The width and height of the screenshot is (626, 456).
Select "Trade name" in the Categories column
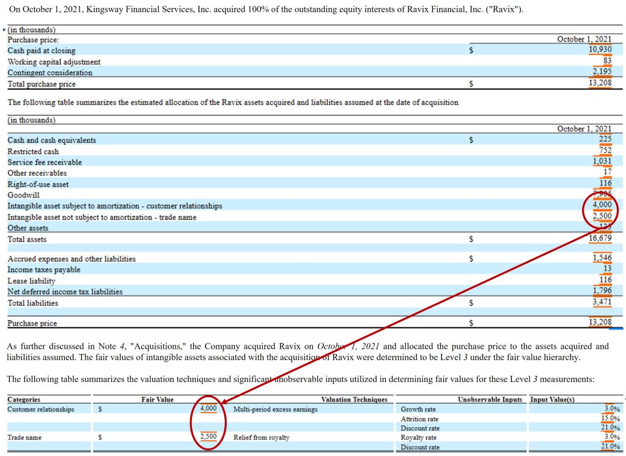pyautogui.click(x=24, y=438)
